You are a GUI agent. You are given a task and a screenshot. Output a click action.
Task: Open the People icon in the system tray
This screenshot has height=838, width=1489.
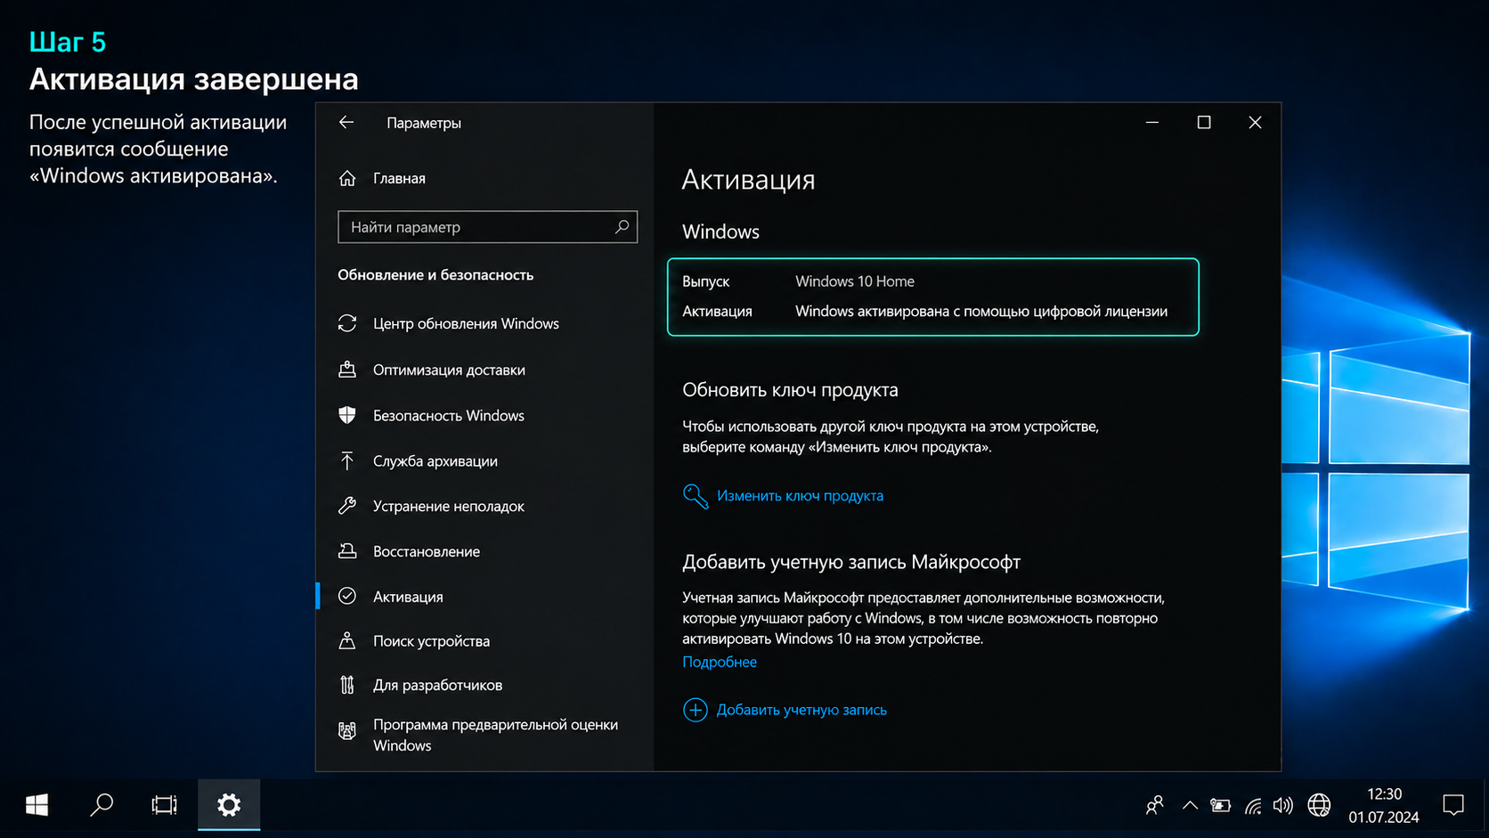[x=1154, y=806]
